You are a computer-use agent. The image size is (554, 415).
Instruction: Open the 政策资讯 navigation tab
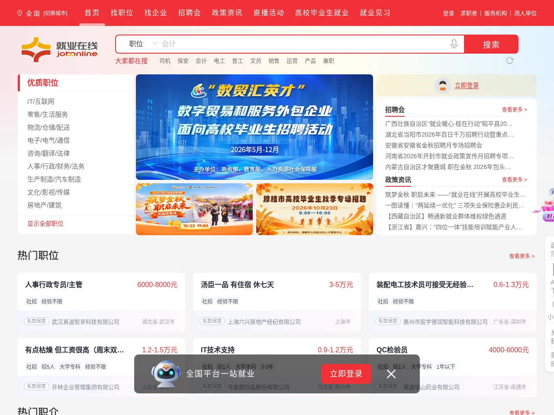[227, 13]
